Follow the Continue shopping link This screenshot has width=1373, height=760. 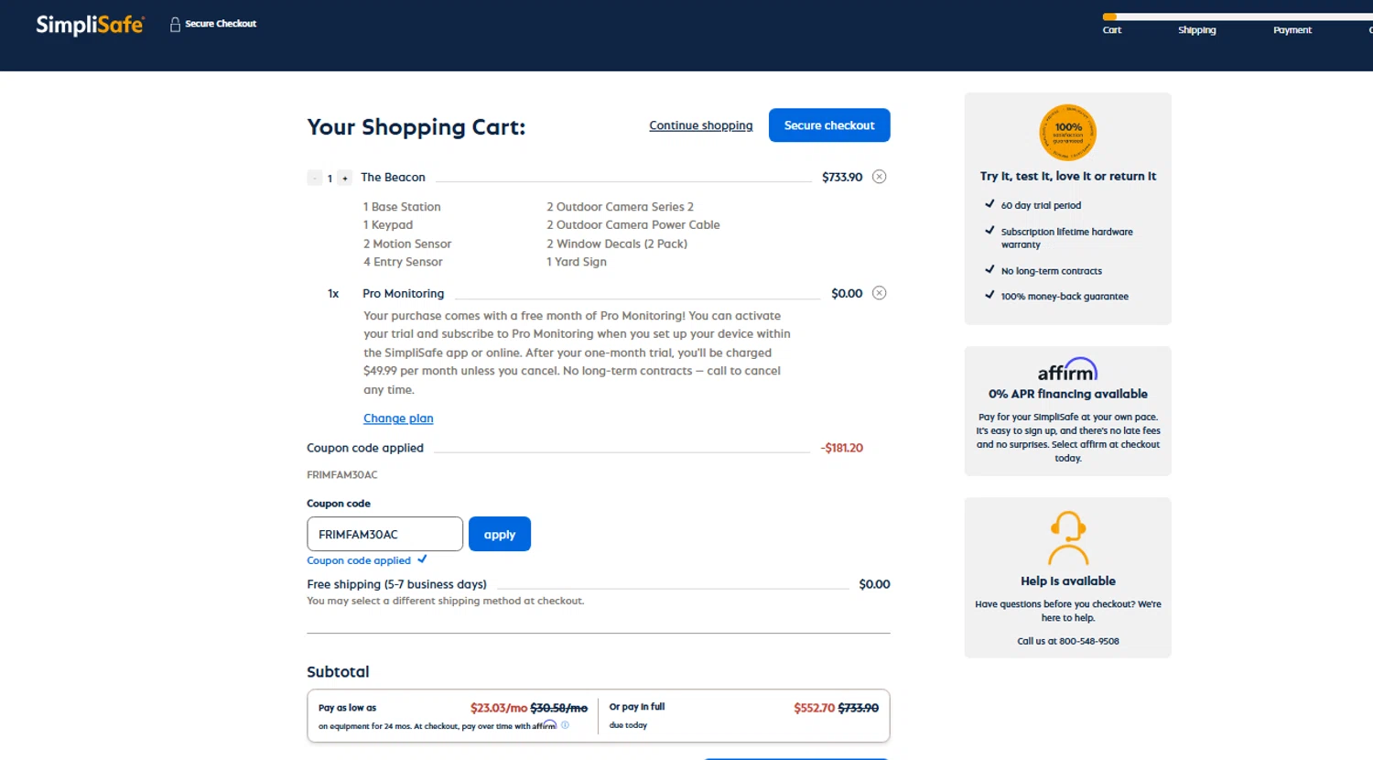click(x=700, y=125)
